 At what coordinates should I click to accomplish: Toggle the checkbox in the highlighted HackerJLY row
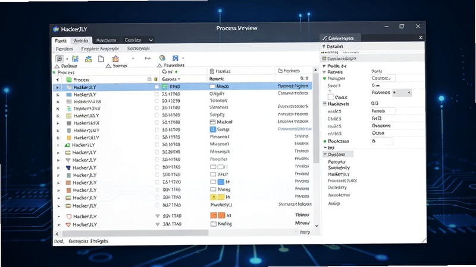coord(156,87)
